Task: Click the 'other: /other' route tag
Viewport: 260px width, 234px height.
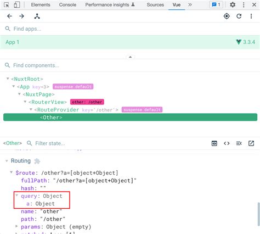Action: click(87, 102)
